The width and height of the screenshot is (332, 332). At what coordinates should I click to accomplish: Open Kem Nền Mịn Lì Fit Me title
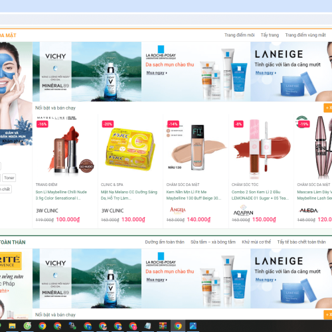tap(194, 195)
